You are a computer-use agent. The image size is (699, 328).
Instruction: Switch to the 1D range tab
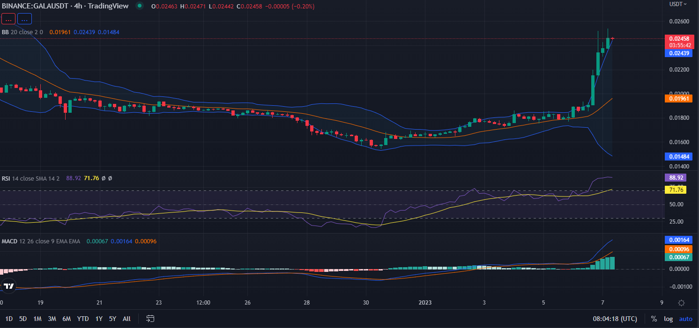click(x=7, y=319)
